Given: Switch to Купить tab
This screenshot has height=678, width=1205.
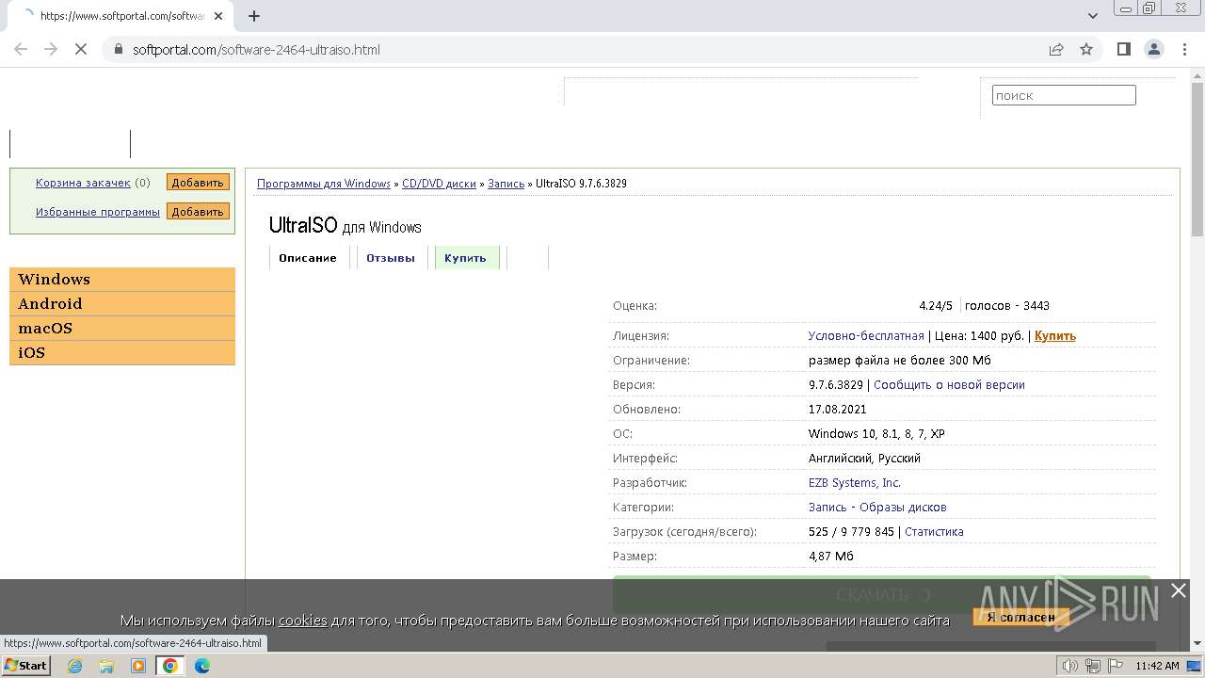Looking at the screenshot, I should (465, 258).
